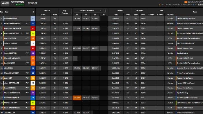Click the MotoGP logo in the header
This screenshot has height=114, width=203.
(5, 3)
